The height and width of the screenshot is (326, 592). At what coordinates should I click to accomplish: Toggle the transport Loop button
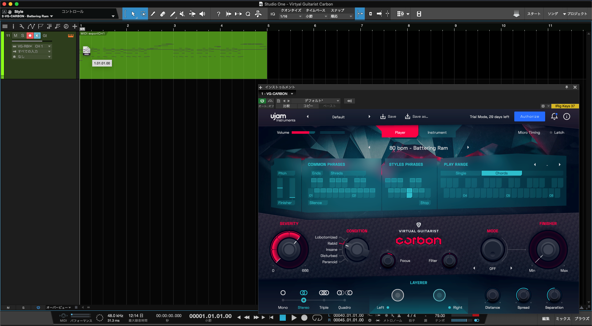tap(317, 318)
